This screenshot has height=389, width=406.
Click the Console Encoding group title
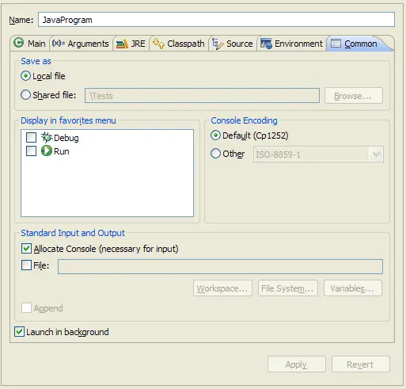tap(244, 120)
